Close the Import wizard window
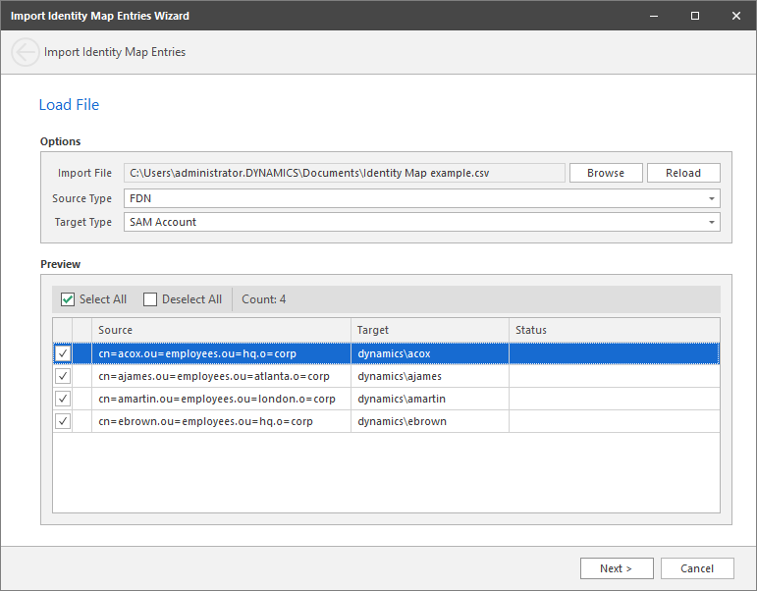The width and height of the screenshot is (757, 591). click(x=735, y=16)
